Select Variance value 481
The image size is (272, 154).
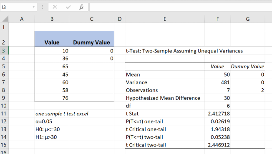218,82
